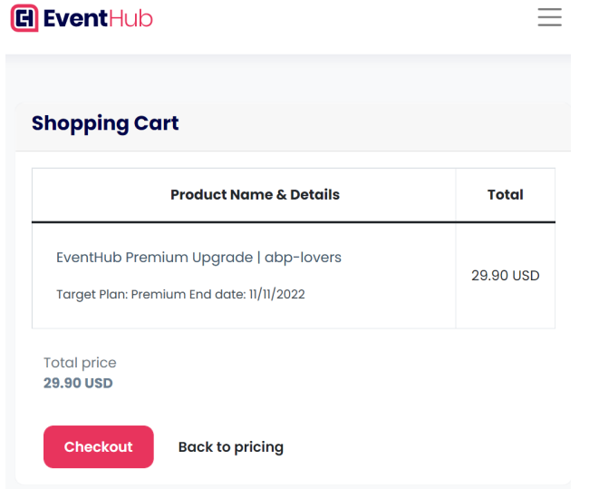Click the 29.90 USD item price cell
Screen dimensions: 589x489
(x=506, y=276)
